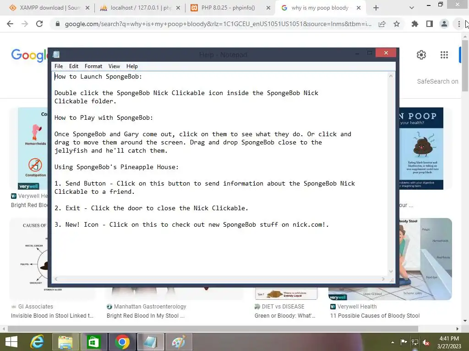Click Chrome page horizontal scrollbar thumb
Image resolution: width=469 pixels, height=351 pixels.
pos(213,329)
